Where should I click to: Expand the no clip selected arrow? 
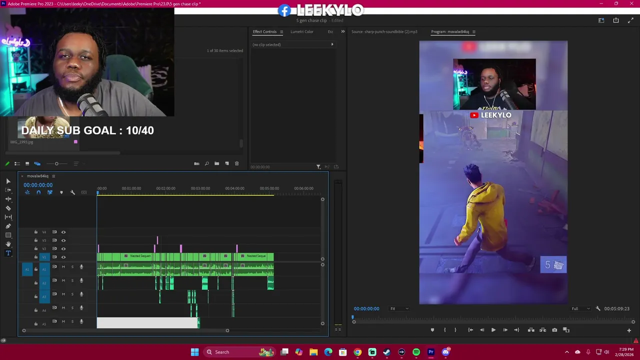pos(332,44)
